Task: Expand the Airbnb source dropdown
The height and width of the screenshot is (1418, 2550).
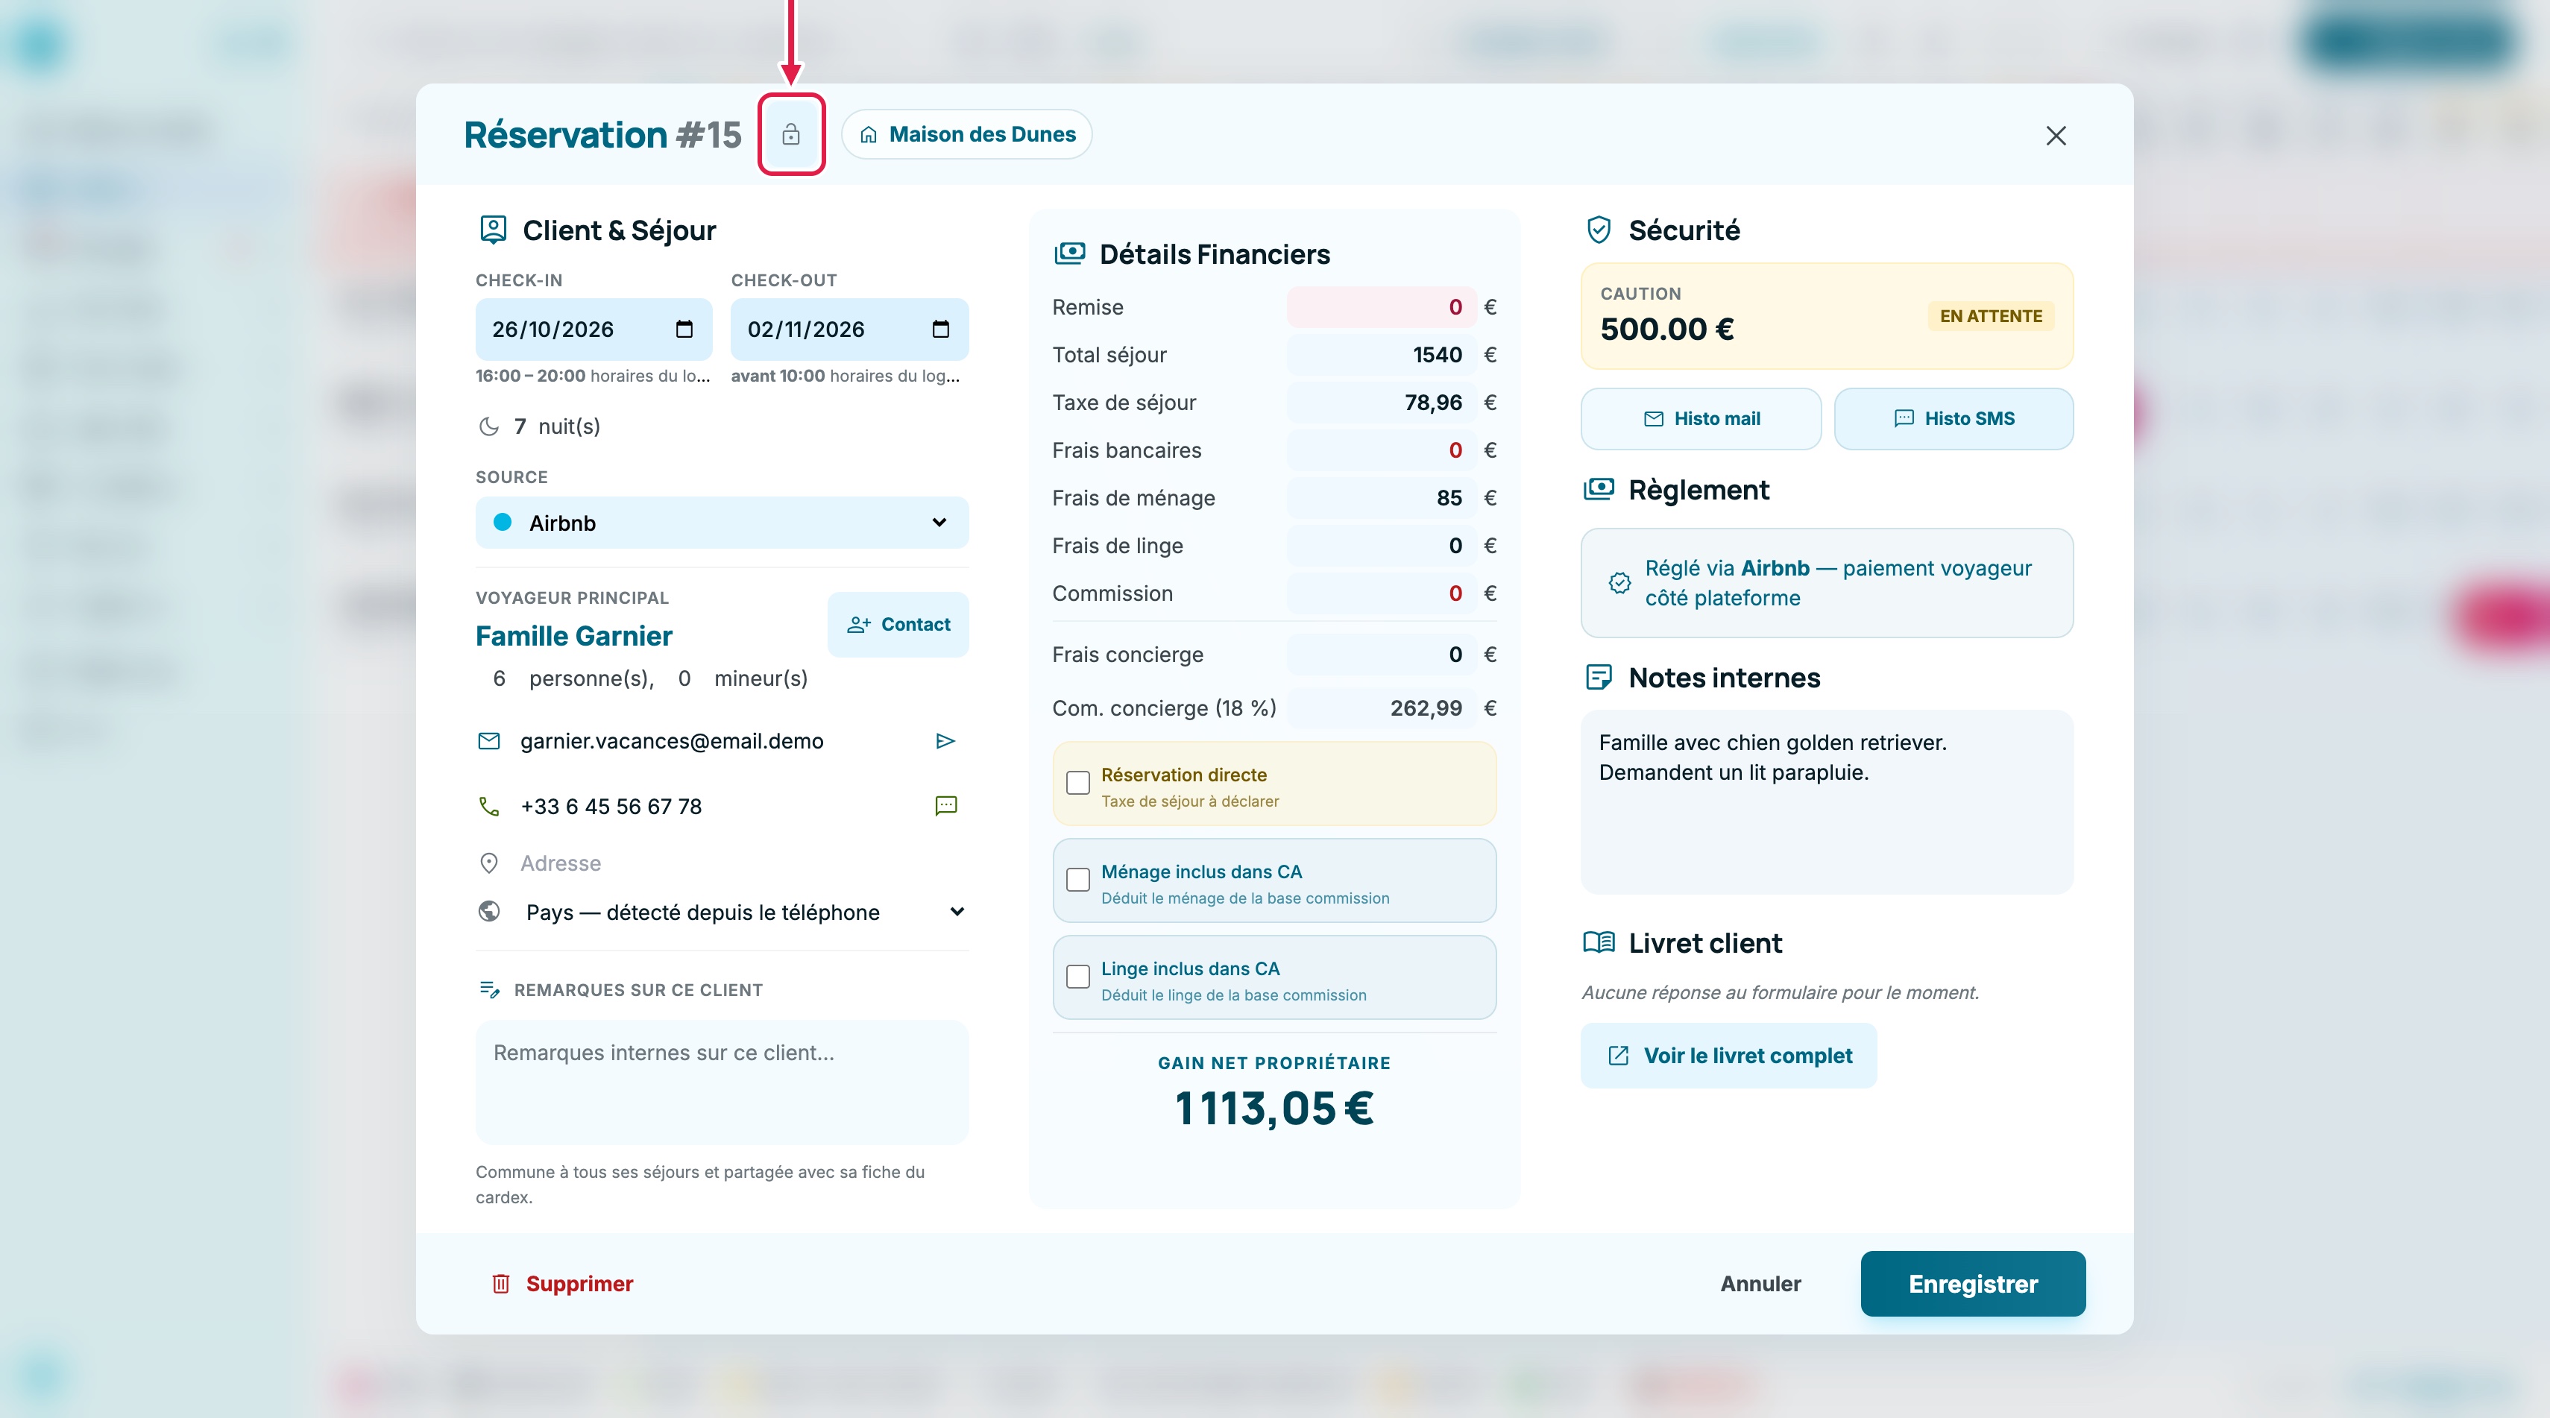Action: point(722,523)
